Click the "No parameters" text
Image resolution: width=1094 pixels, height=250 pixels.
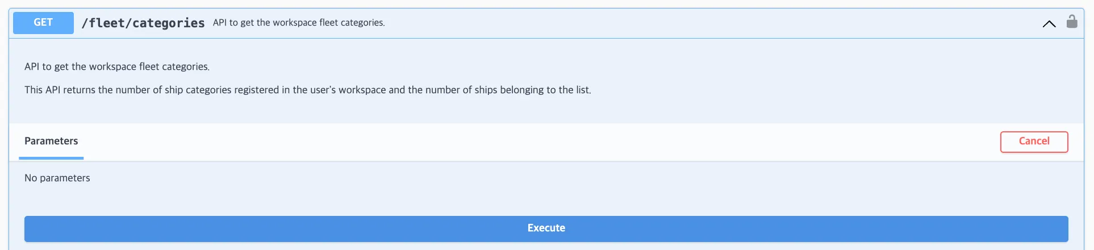point(57,178)
